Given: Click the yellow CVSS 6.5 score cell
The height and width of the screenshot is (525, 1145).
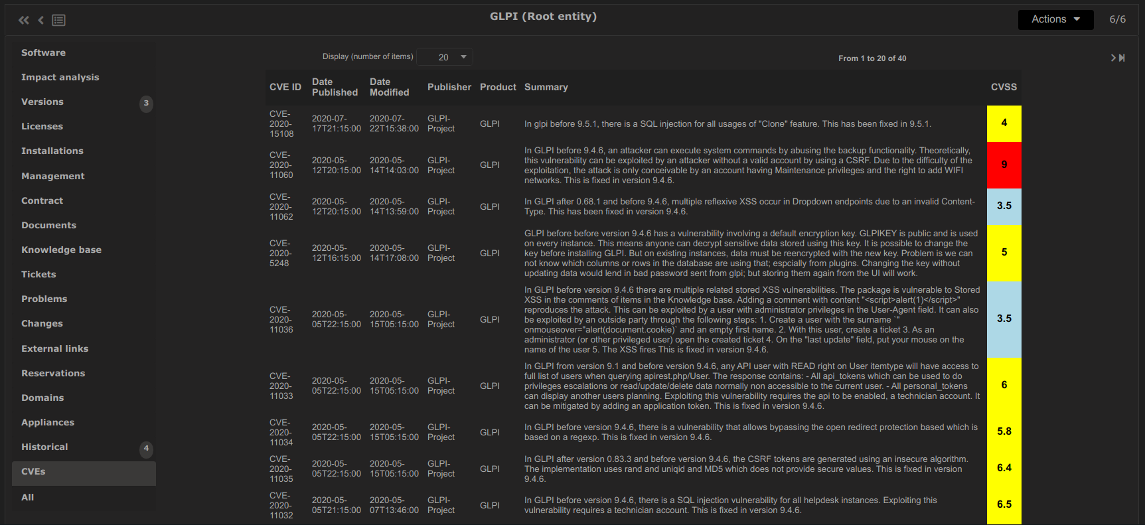Looking at the screenshot, I should click(x=1004, y=505).
